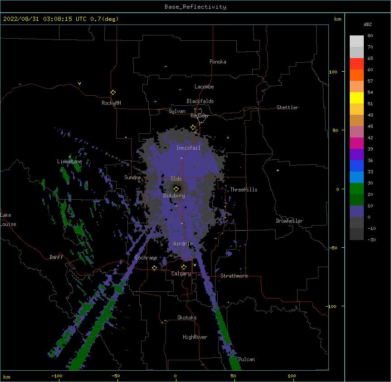Click the Olds town label
Screen dimensions: 391x382
click(x=176, y=179)
